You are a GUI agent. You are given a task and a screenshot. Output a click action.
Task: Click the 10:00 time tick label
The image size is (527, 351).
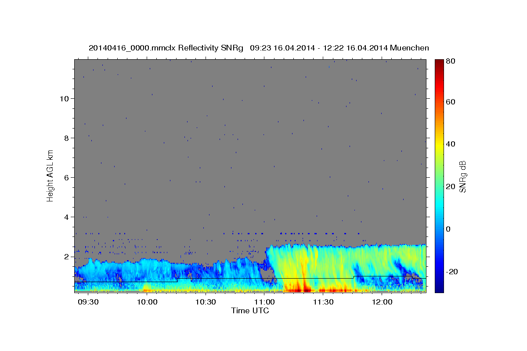148,302
